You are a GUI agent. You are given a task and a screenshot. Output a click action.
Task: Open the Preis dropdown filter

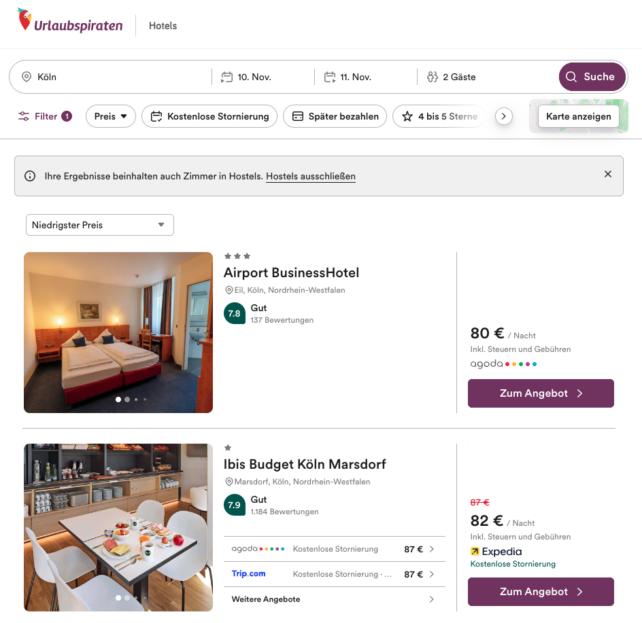coord(111,116)
